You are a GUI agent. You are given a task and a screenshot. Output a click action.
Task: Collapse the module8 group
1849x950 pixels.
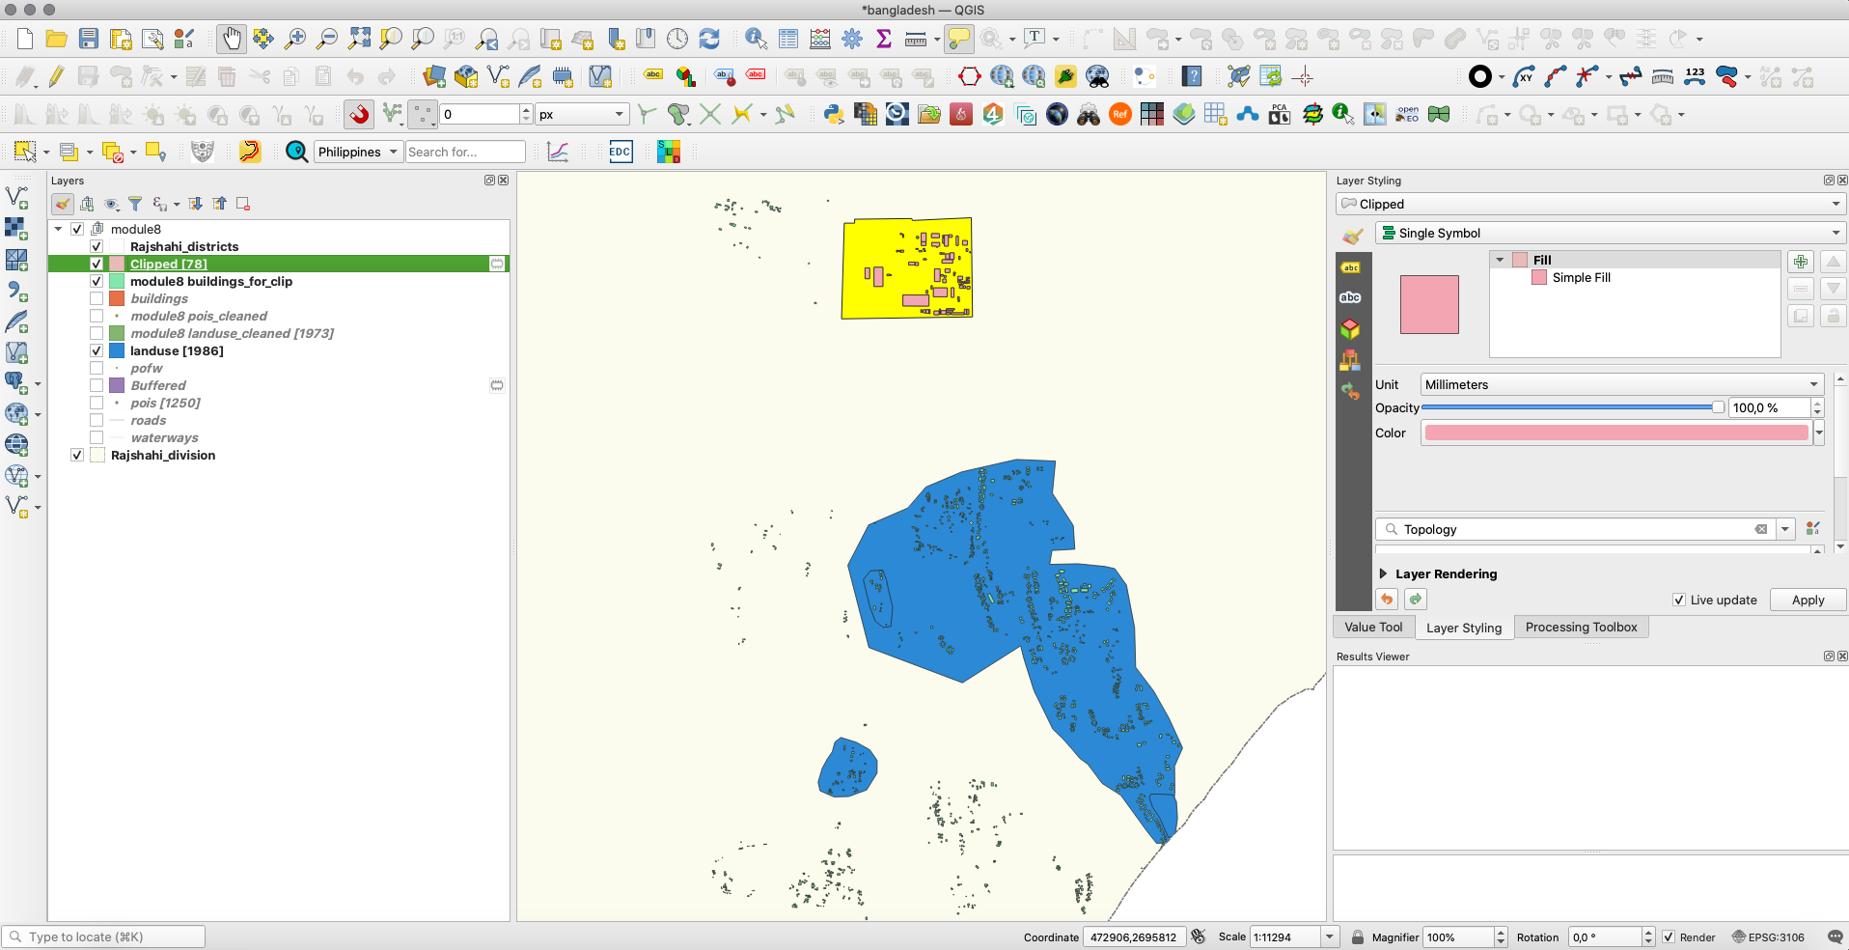[58, 229]
